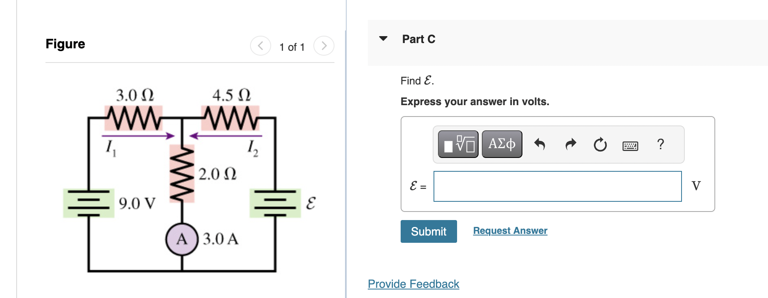Open the on-screen keyboard icon
768x298 pixels.
tap(630, 145)
